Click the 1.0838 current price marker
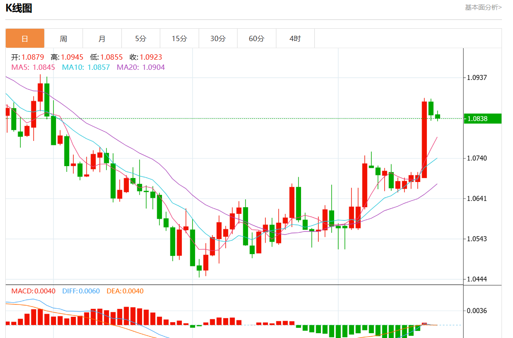This screenshot has width=513, height=338. [483, 118]
